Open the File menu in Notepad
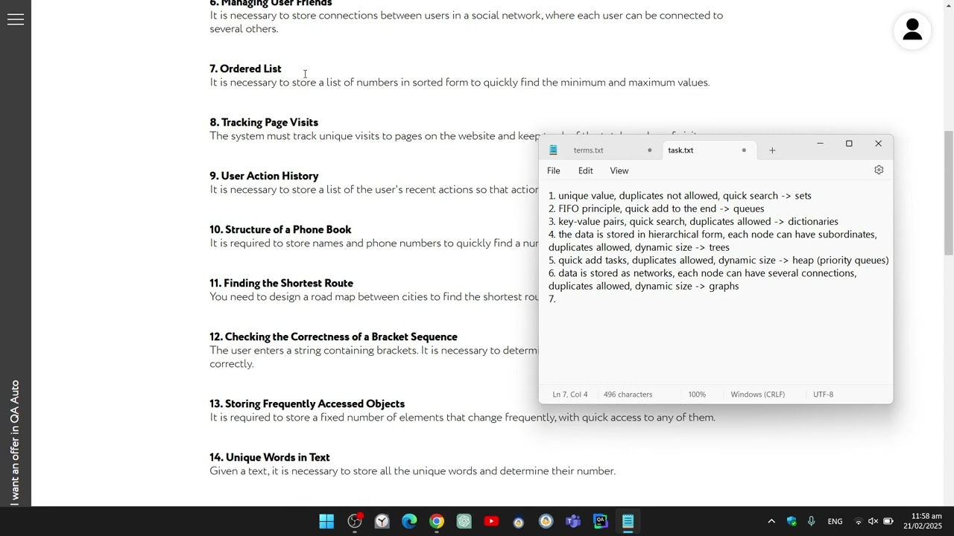954x536 pixels. coord(554,170)
